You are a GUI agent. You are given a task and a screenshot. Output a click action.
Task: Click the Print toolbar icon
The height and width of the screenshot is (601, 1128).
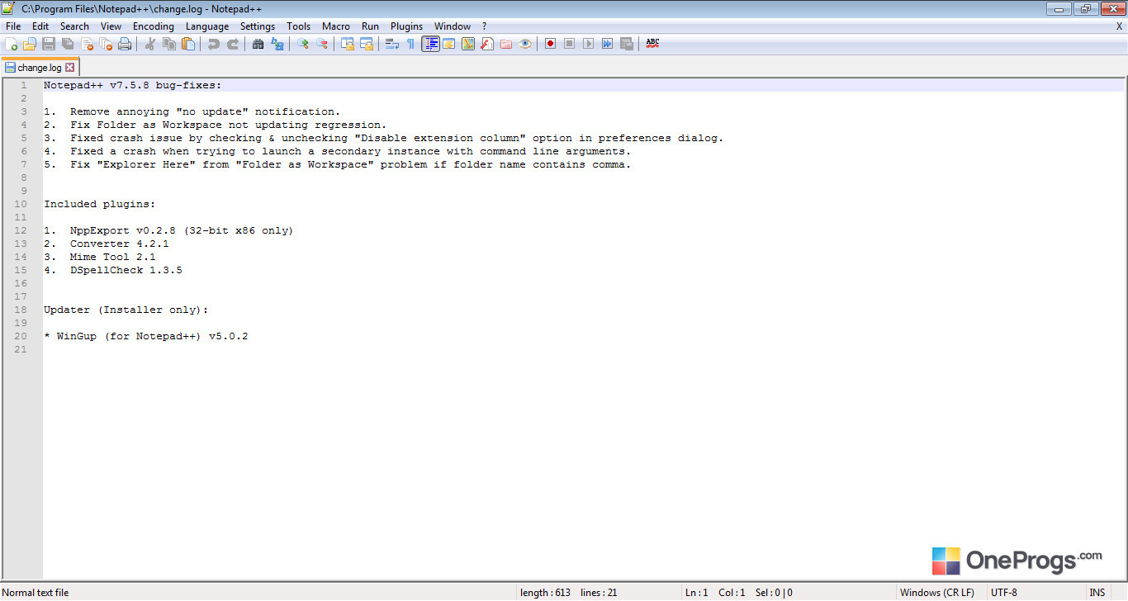coord(125,44)
